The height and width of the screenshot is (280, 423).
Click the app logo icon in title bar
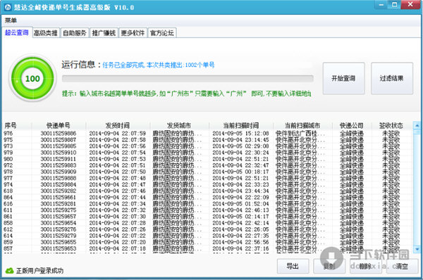[8, 7]
